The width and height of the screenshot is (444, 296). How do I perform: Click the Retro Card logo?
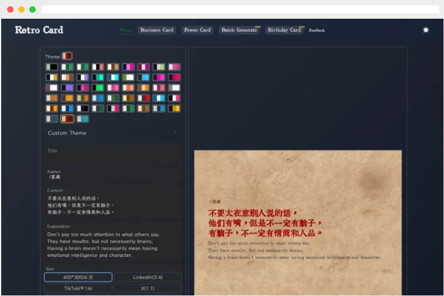point(39,30)
